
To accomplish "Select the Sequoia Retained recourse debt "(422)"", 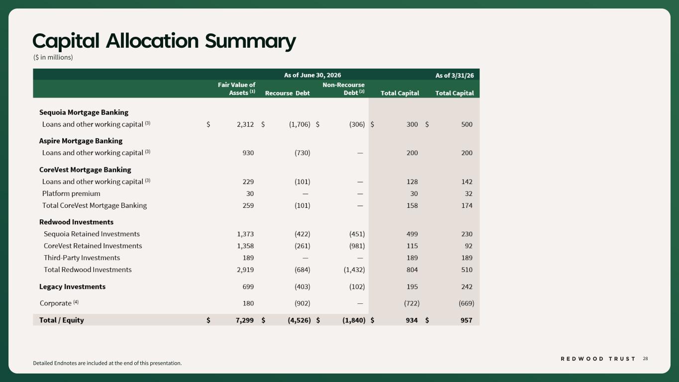I will click(302, 234).
